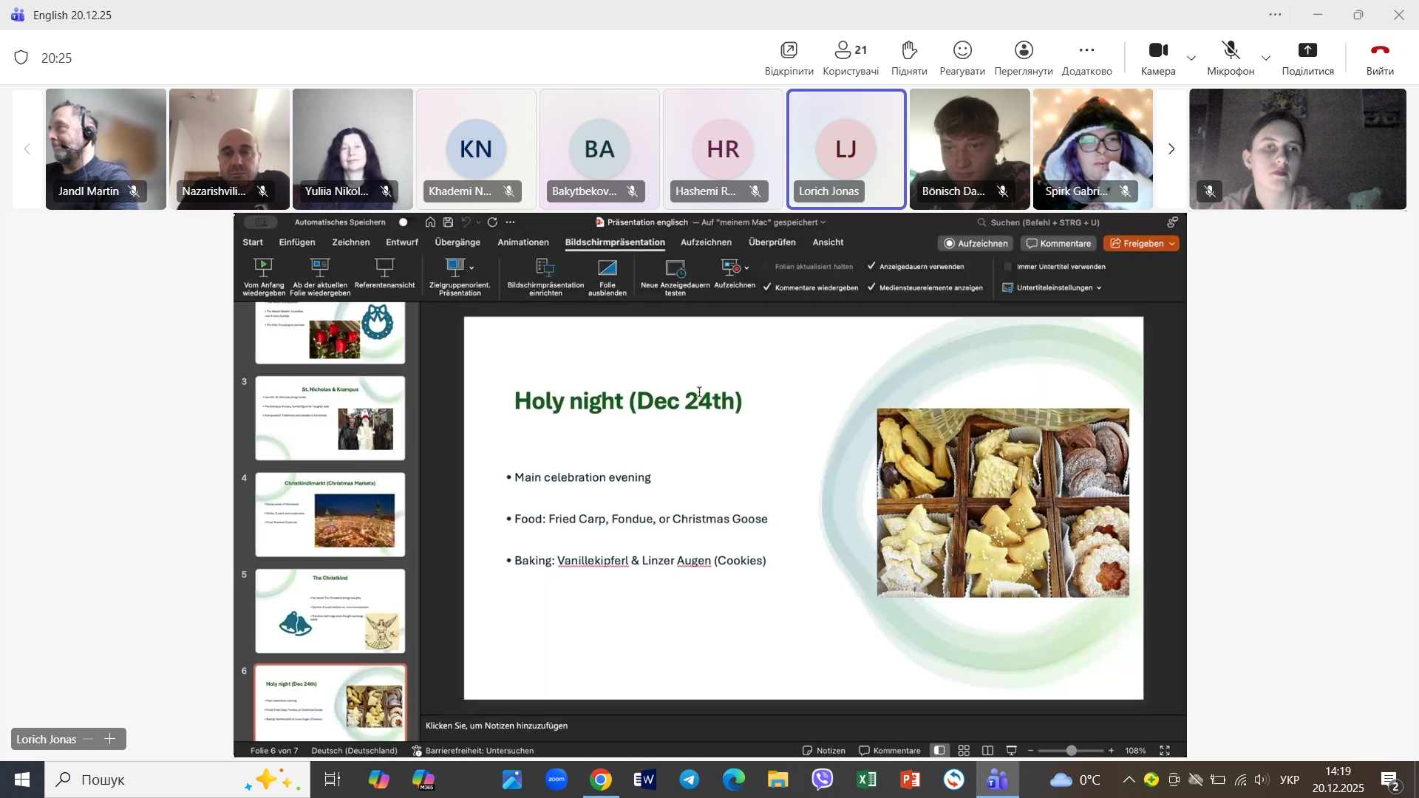Switch to the Entwurf ribbon tab
The height and width of the screenshot is (798, 1419).
[401, 242]
